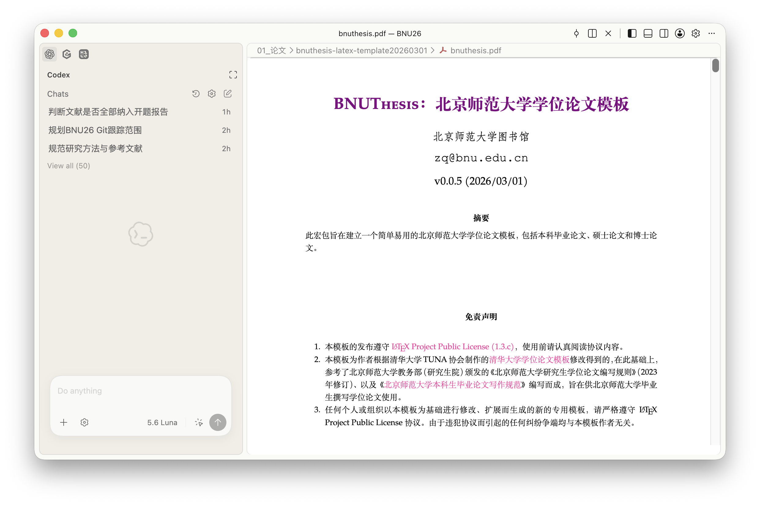This screenshot has height=505, width=760.
Task: Click the 'bnuthesis.pdf' breadcrumb
Action: tap(476, 50)
